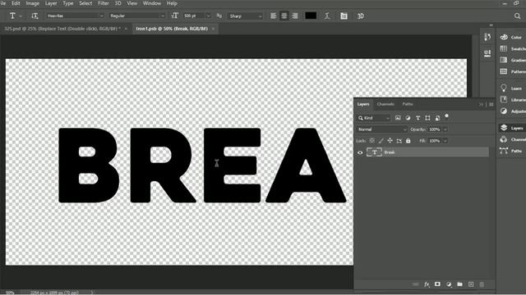Open the Fill slider dropdown
The height and width of the screenshot is (295, 526).
[x=445, y=141]
